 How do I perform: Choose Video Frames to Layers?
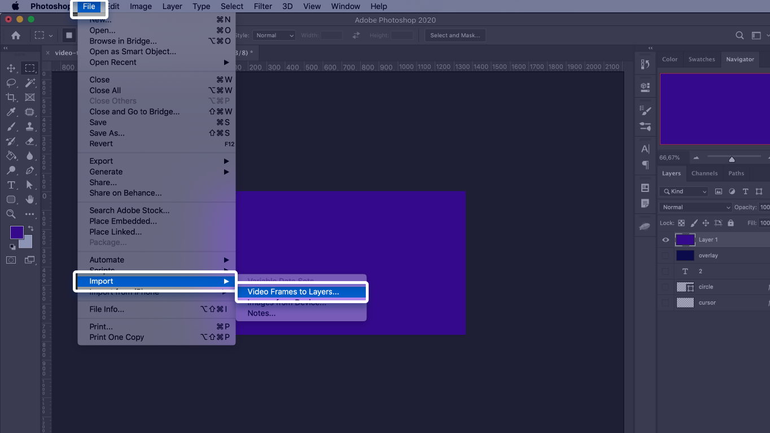301,292
